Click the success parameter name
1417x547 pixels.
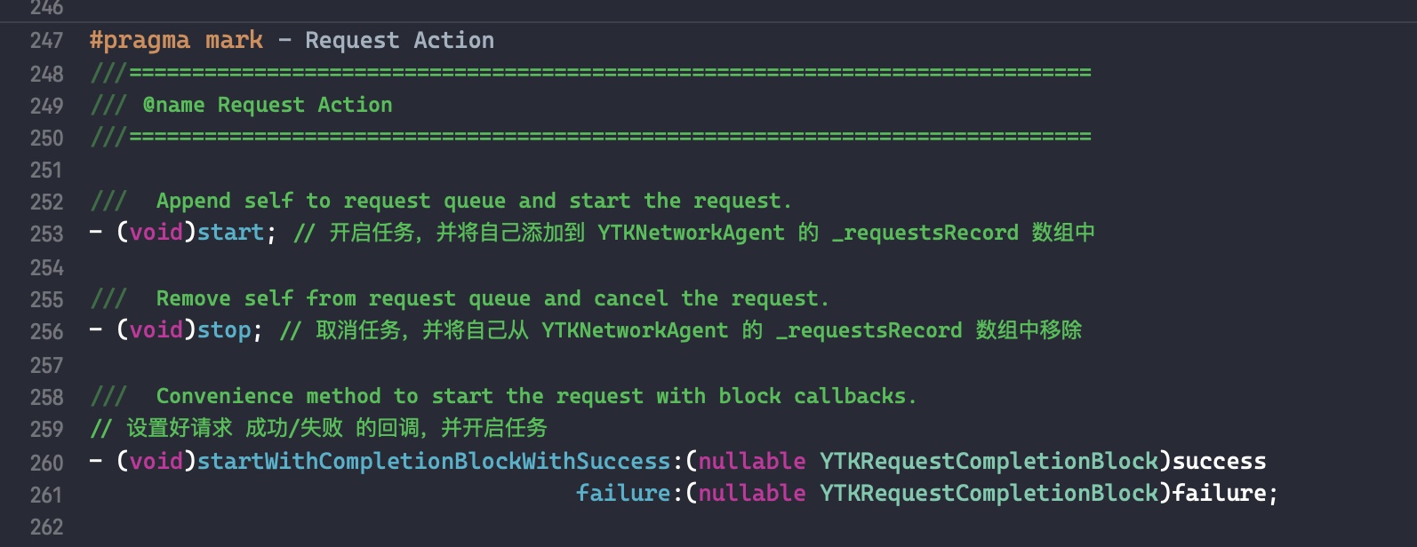[1219, 461]
